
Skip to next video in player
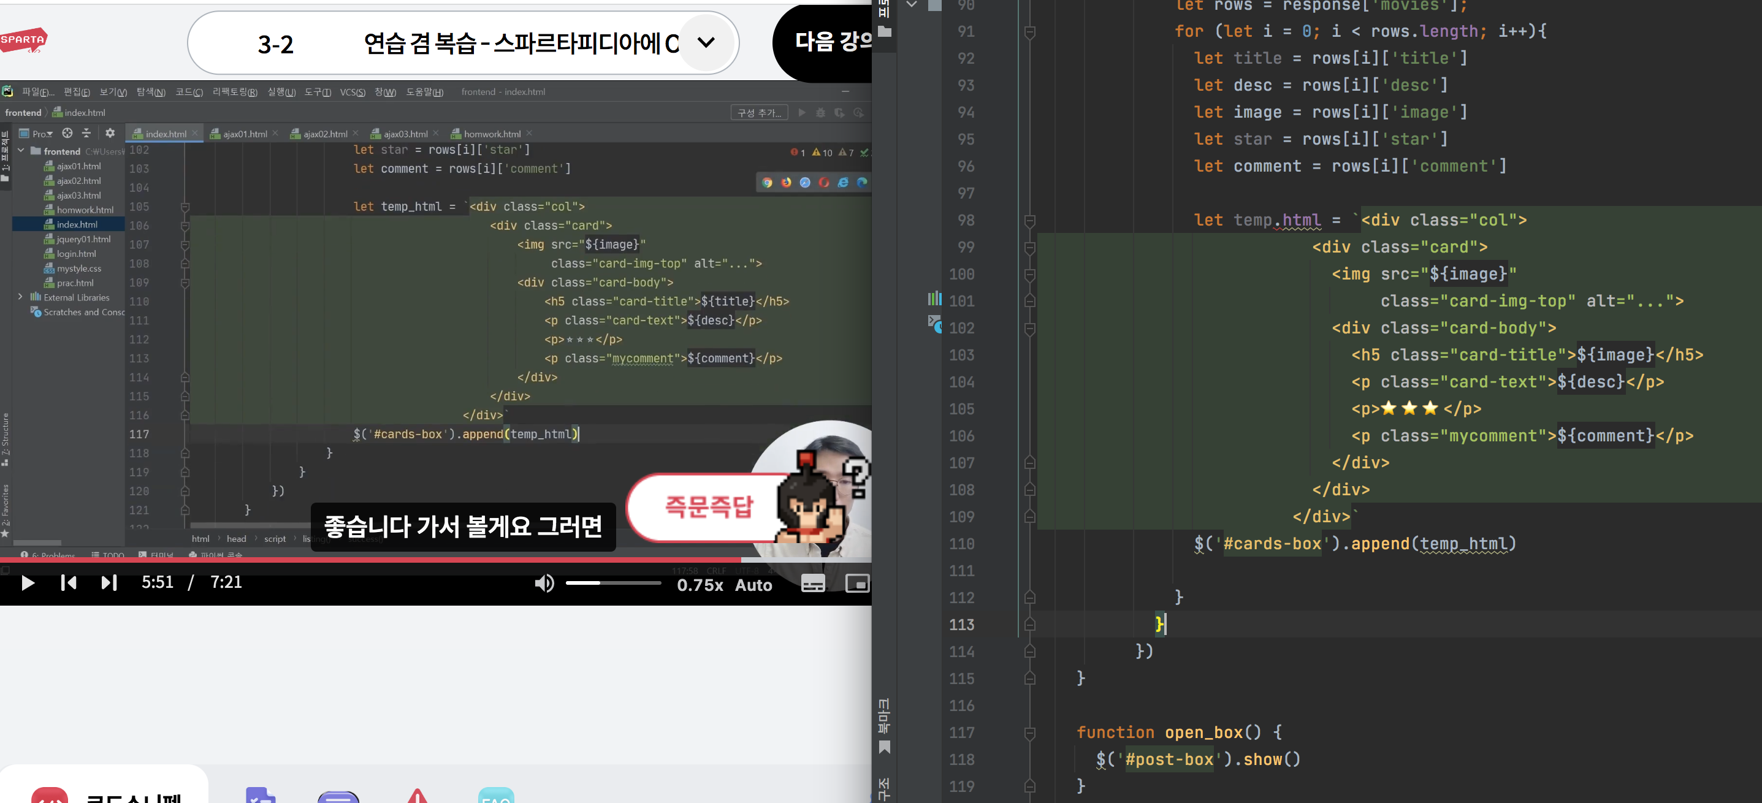109,583
